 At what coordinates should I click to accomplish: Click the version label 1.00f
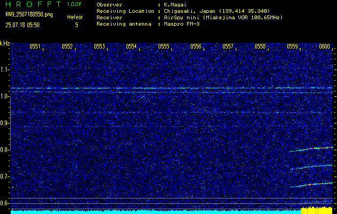tap(74, 4)
